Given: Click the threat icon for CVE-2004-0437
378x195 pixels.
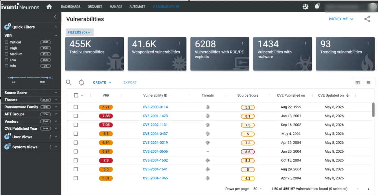Looking at the screenshot, I should (207, 134).
